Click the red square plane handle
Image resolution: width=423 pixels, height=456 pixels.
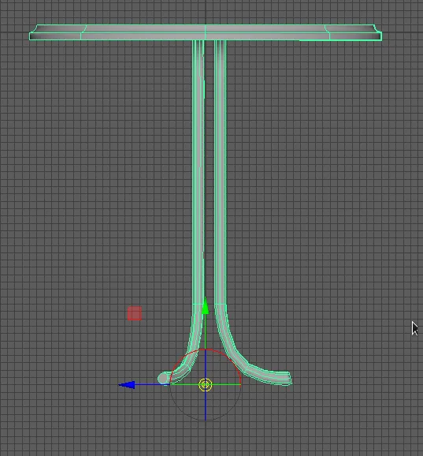(x=135, y=313)
